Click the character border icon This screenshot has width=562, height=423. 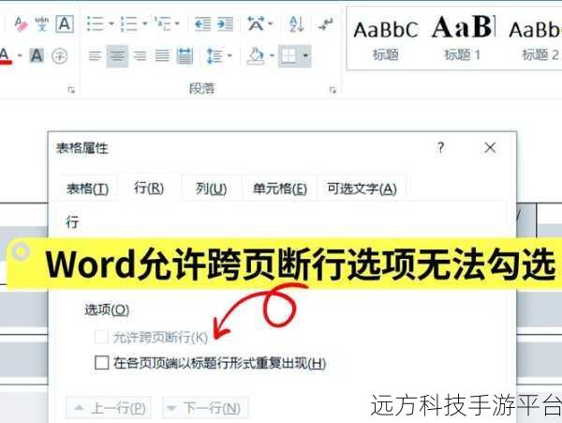click(65, 24)
